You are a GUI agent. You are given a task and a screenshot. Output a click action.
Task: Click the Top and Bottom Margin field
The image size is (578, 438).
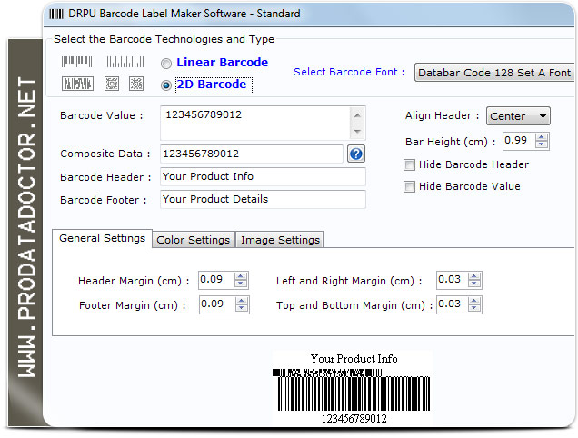[453, 304]
